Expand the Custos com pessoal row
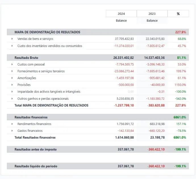 click(12, 64)
